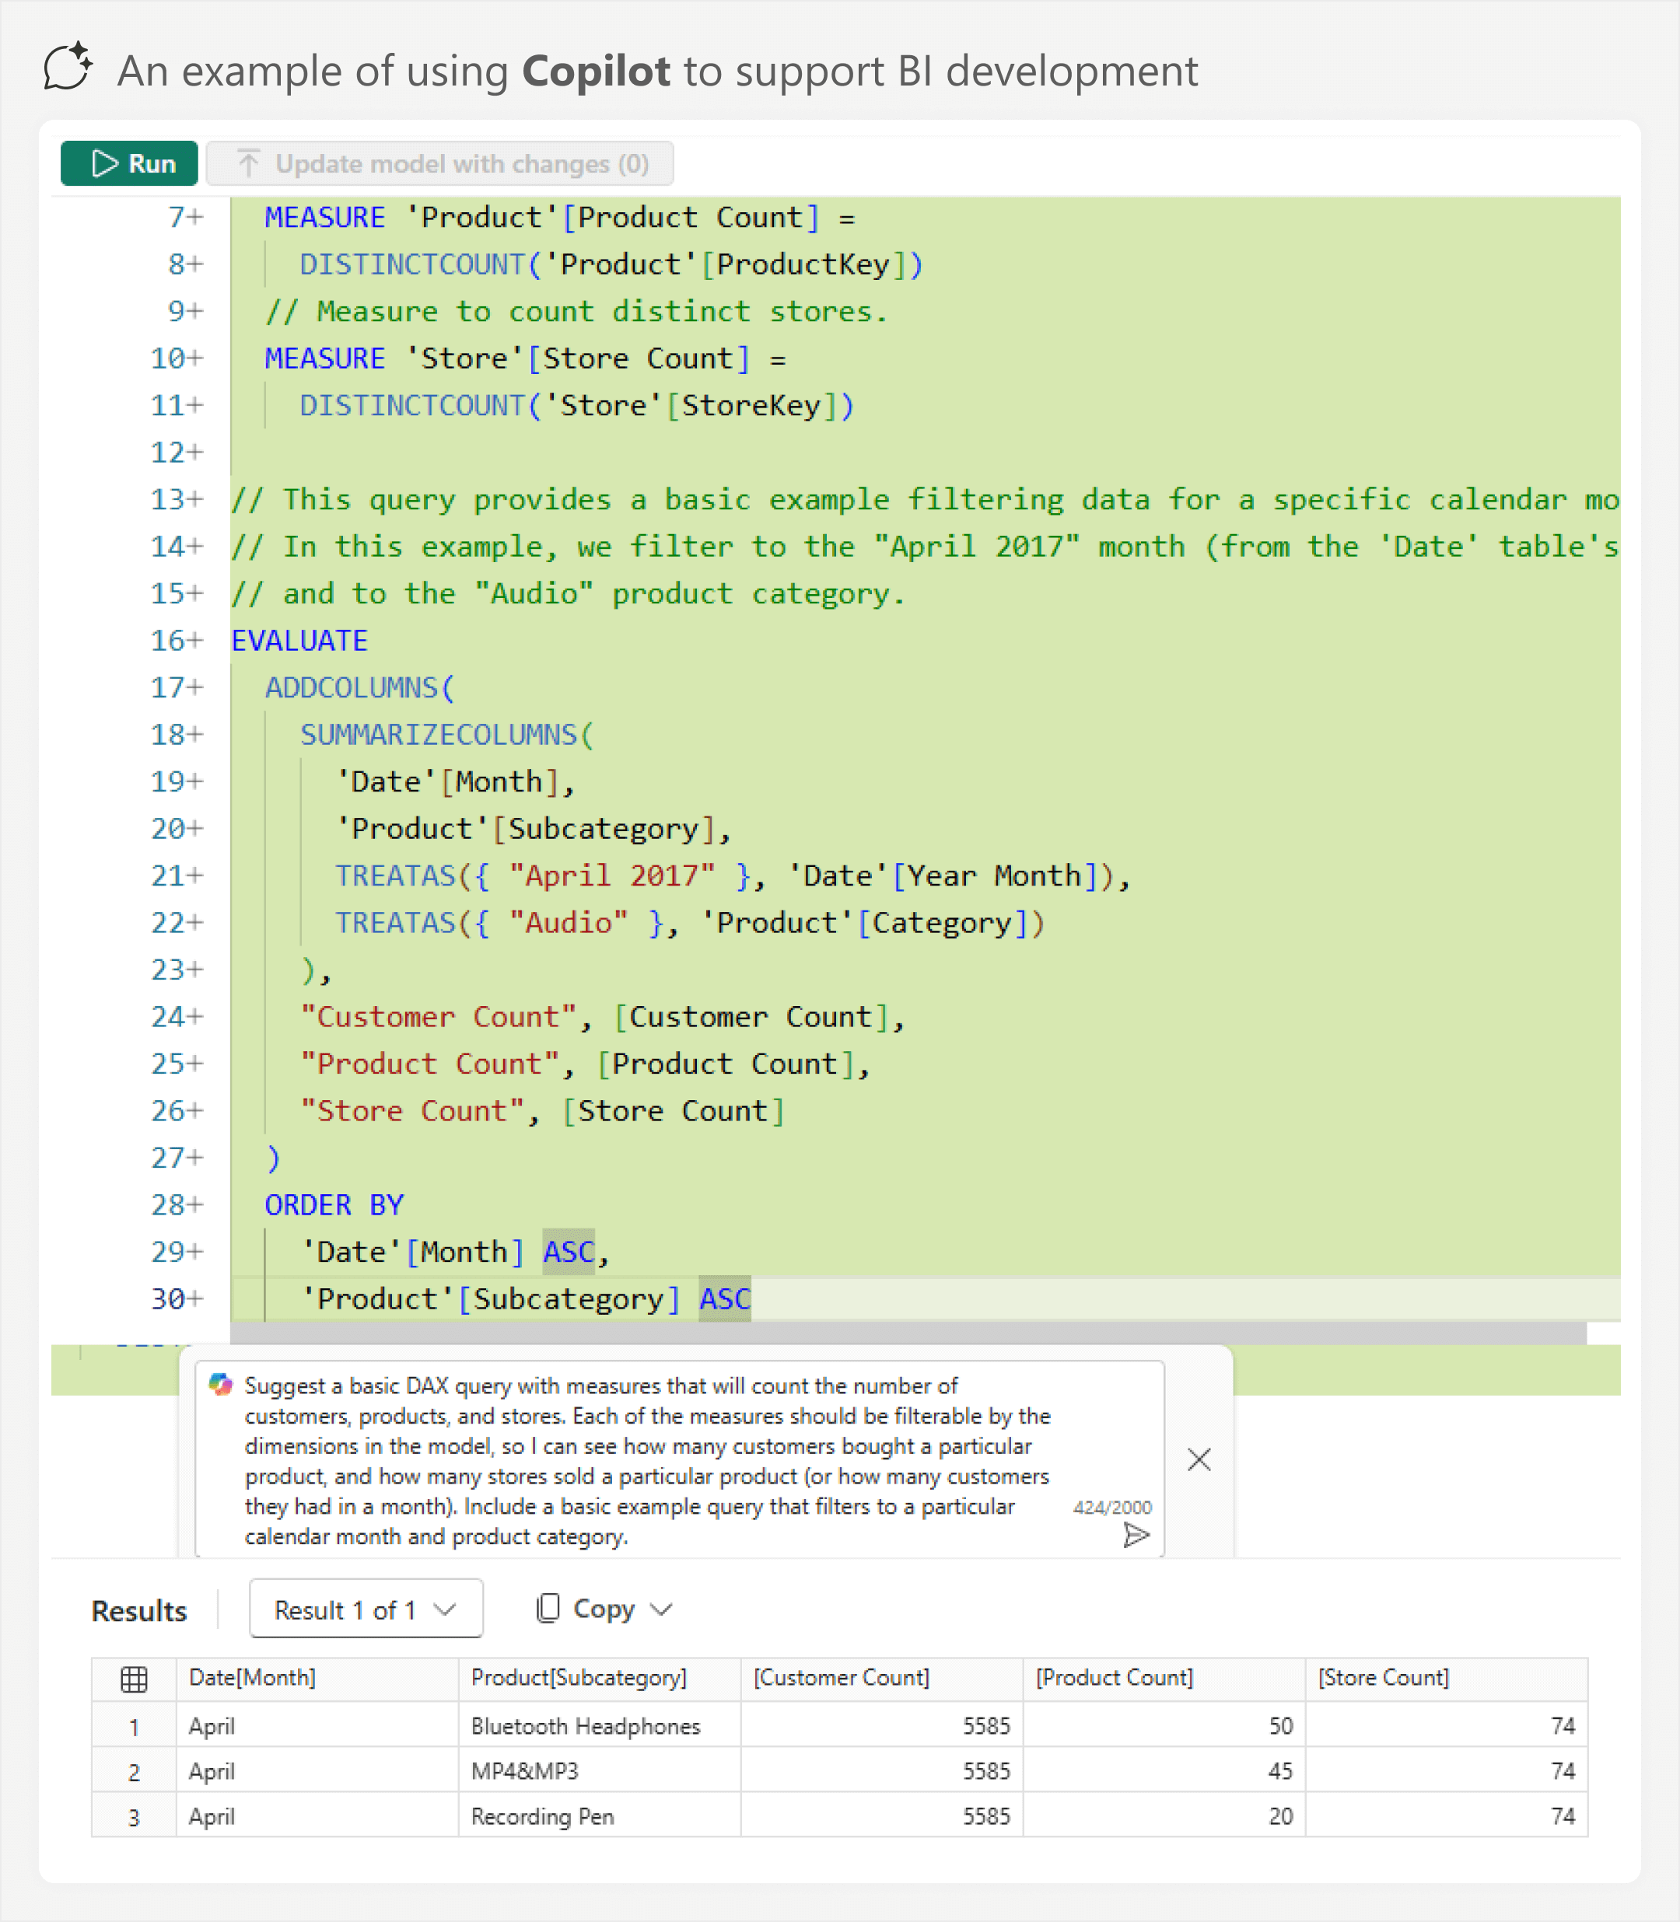Click "Customer Count" string on line 24
This screenshot has height=1922, width=1680.
pos(438,1016)
